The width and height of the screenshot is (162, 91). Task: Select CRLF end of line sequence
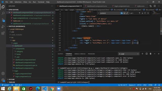point(145,85)
